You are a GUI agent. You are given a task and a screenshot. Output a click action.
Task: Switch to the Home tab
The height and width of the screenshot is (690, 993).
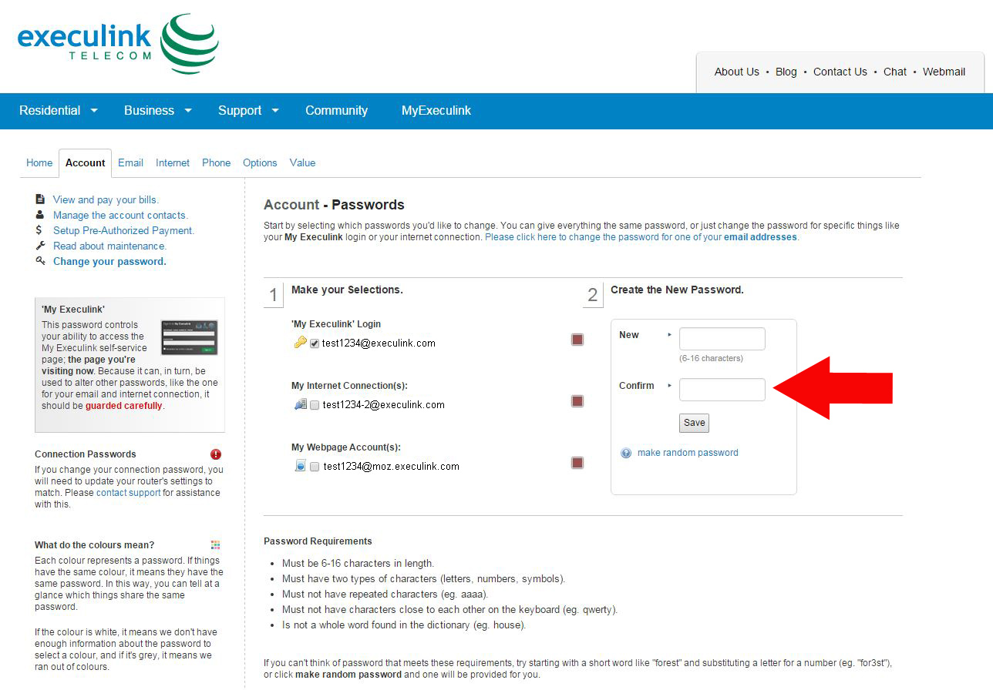pyautogui.click(x=39, y=162)
